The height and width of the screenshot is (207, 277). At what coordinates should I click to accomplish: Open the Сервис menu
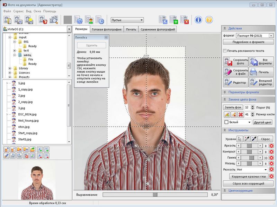18,11
